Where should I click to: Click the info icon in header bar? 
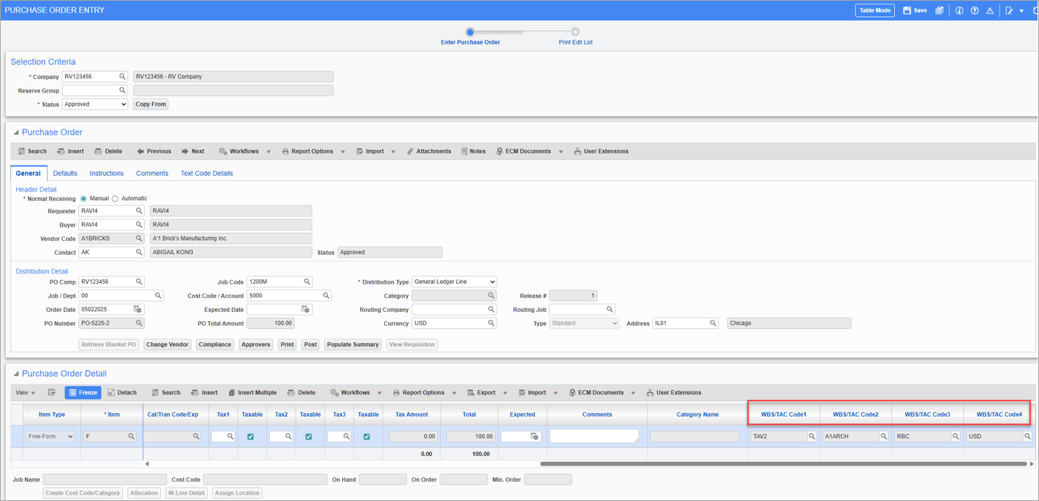pos(959,10)
